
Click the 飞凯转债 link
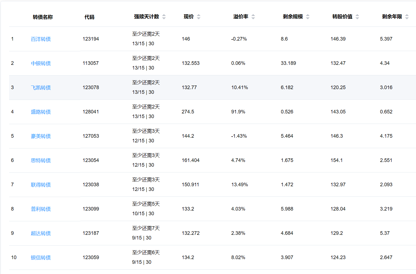(41, 88)
